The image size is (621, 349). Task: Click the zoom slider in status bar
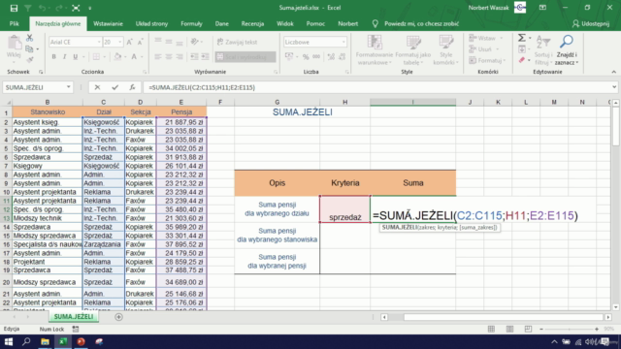coord(570,330)
